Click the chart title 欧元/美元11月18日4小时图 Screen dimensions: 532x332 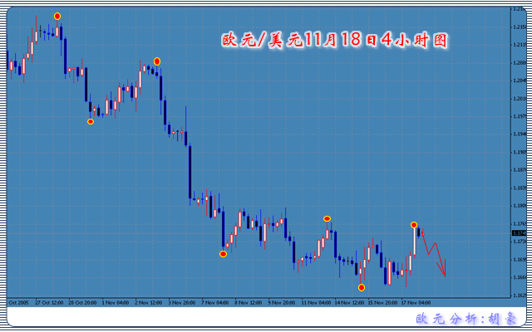point(334,41)
